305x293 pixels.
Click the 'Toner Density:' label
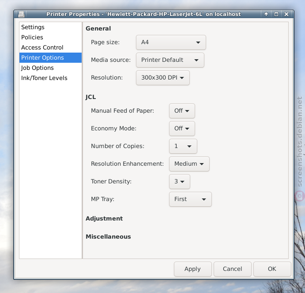pyautogui.click(x=111, y=181)
